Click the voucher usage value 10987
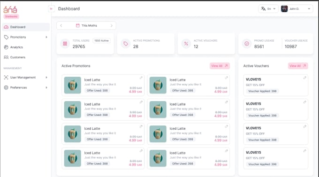 point(291,47)
